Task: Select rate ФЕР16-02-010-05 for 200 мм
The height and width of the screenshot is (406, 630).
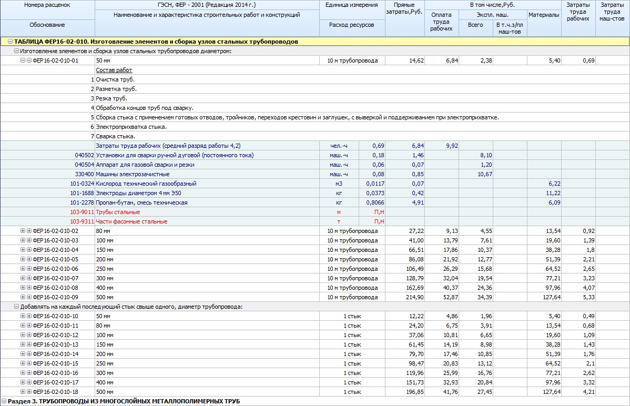Action: [x=314, y=259]
